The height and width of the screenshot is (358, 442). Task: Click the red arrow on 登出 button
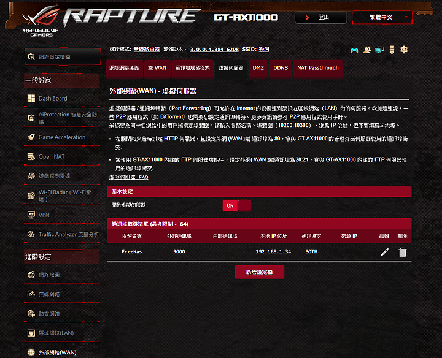(x=308, y=17)
